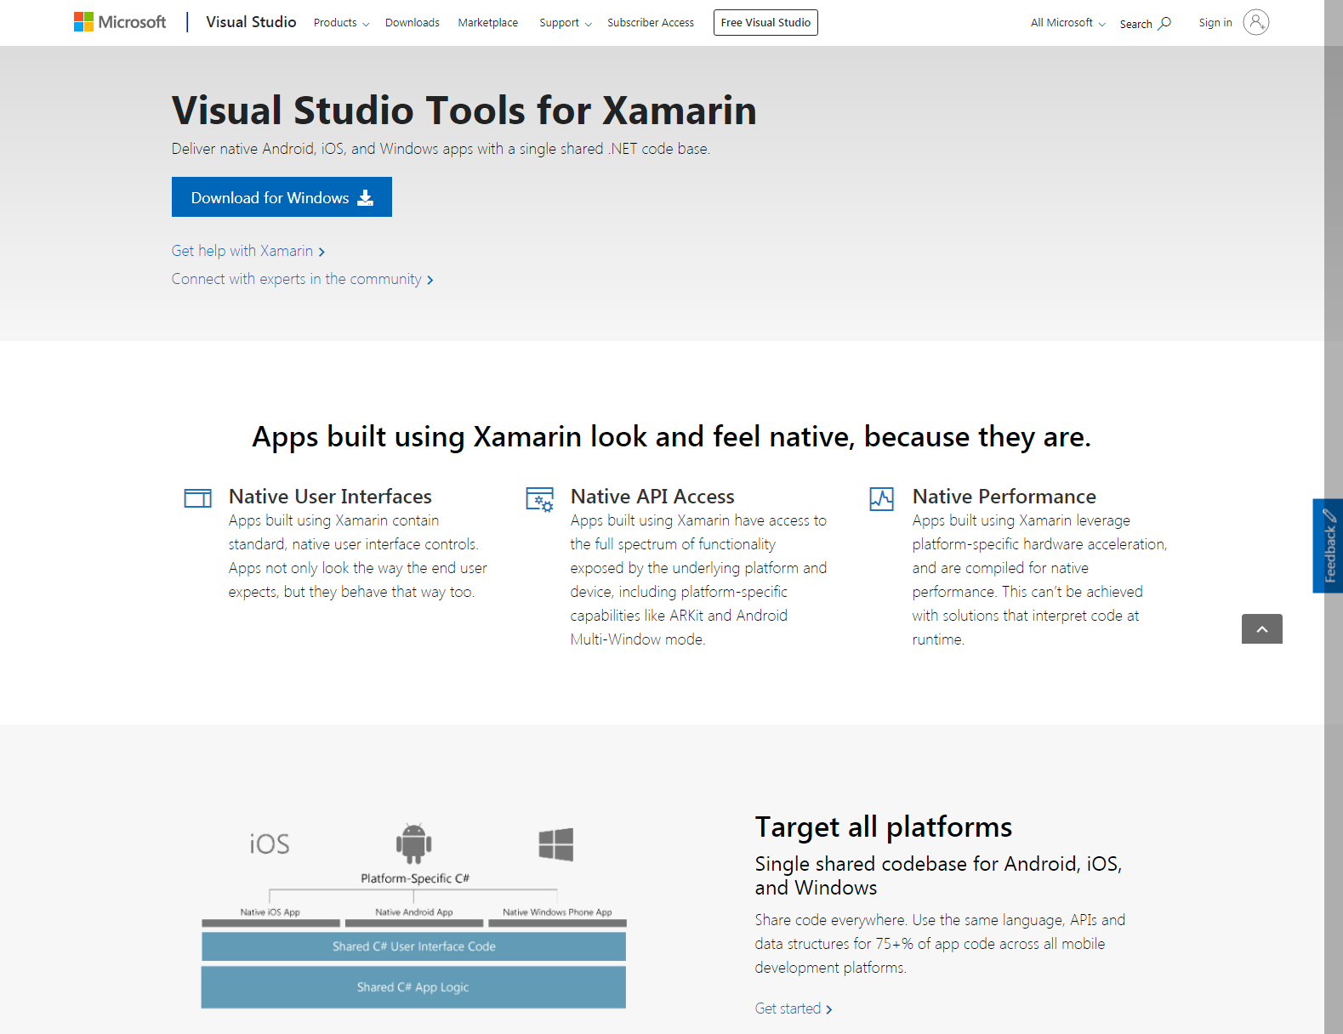Click the Native Performance chart icon

click(882, 499)
